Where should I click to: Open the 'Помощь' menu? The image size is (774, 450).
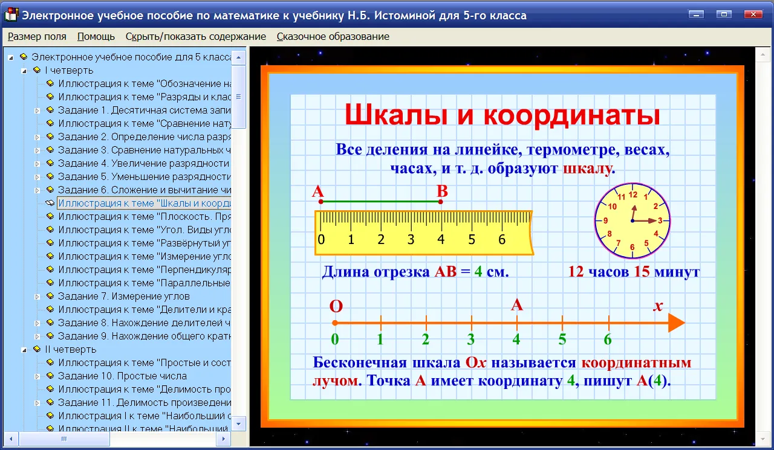click(x=96, y=36)
